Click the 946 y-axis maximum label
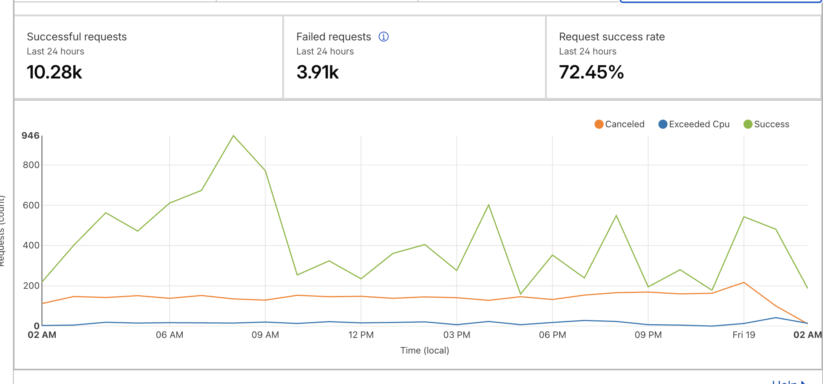This screenshot has width=823, height=384. tap(31, 136)
